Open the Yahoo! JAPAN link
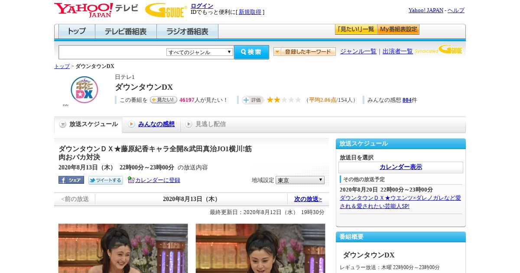Viewport: 520px width, 273px height. click(x=426, y=10)
